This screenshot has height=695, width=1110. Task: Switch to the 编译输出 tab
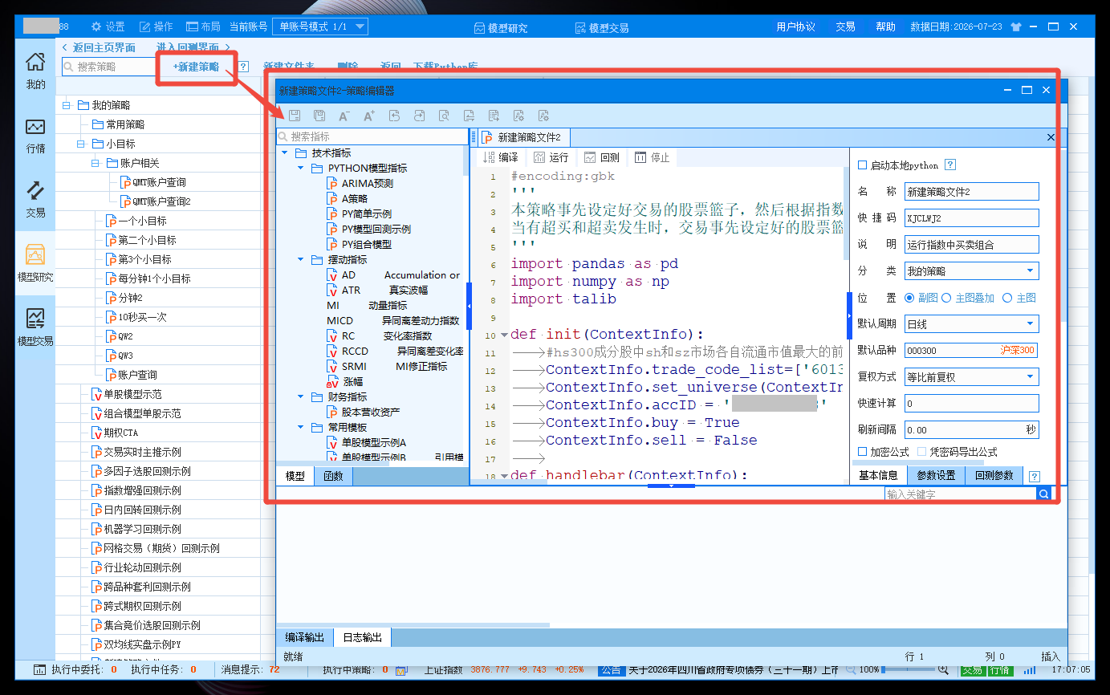[305, 637]
